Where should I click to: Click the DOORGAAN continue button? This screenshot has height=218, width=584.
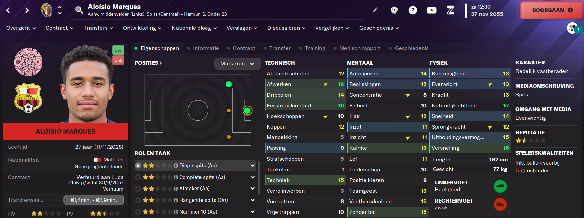552,10
